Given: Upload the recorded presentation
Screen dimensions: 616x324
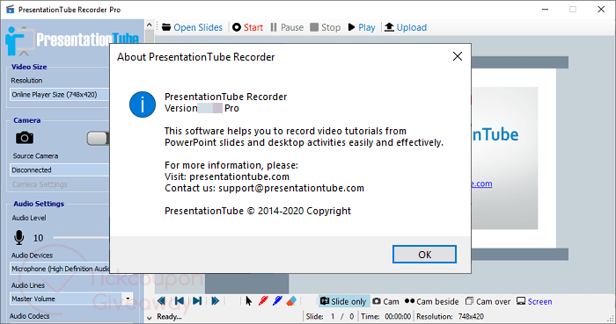Looking at the screenshot, I should pos(406,27).
